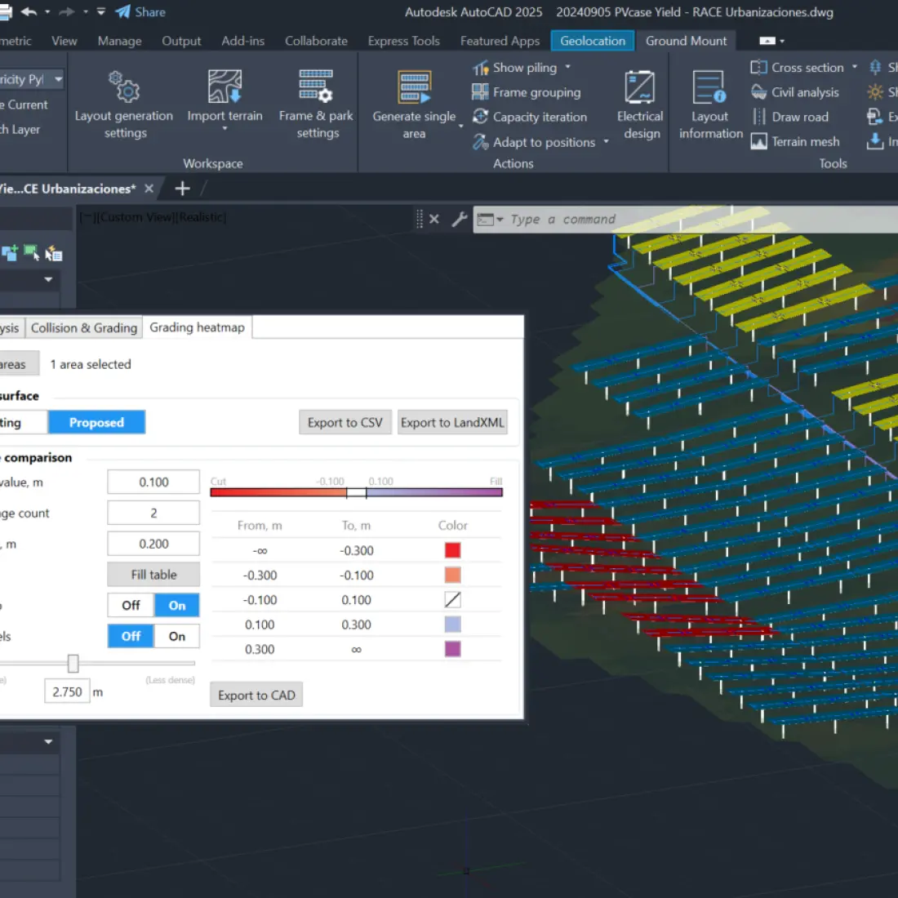Close the RACE Urbanizaciones drawing tab
This screenshot has width=898, height=898.
(149, 189)
